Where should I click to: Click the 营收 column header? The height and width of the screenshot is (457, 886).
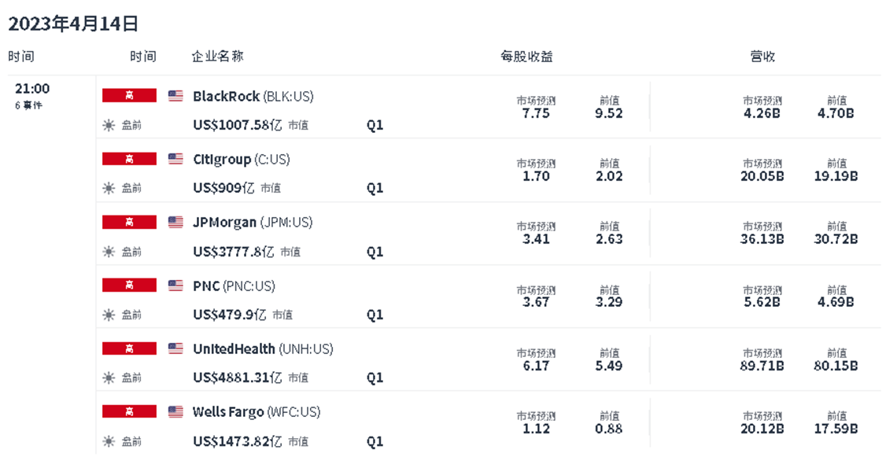point(762,57)
